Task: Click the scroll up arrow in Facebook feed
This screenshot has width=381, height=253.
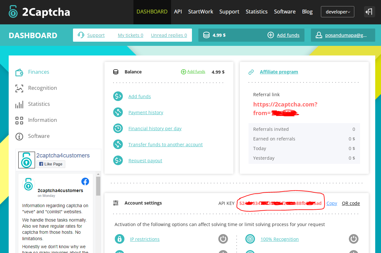Action: pyautogui.click(x=98, y=174)
